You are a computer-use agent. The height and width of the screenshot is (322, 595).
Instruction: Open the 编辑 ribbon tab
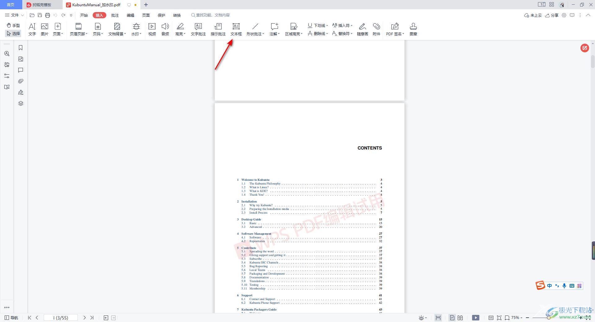(130, 15)
